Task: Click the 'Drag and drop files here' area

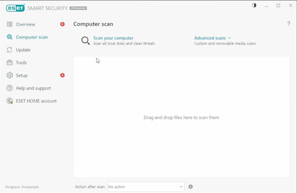Action: [182, 117]
